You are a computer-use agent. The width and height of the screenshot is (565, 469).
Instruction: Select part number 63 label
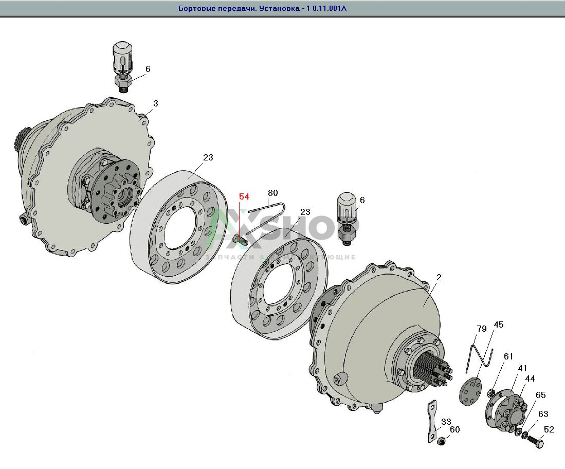pyautogui.click(x=543, y=413)
